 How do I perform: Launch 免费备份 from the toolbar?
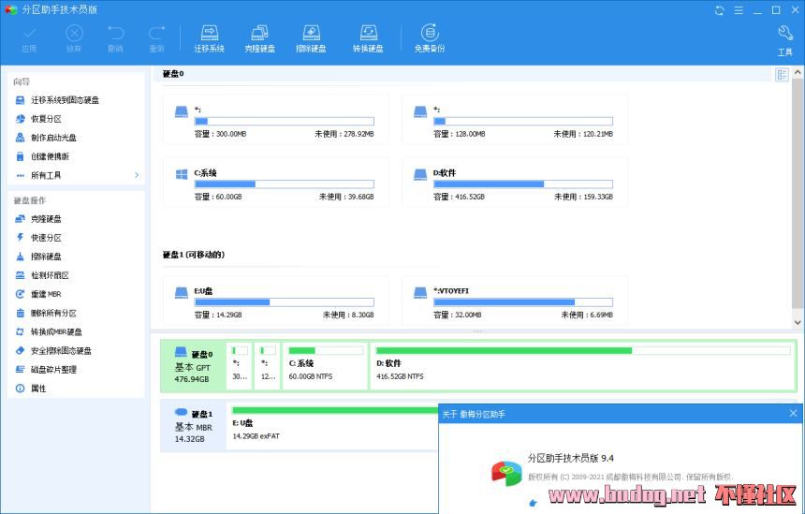click(x=429, y=38)
